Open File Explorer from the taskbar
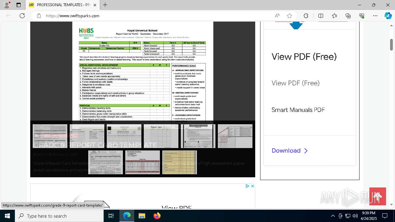Viewport: 395px width, 222px height. point(142,216)
